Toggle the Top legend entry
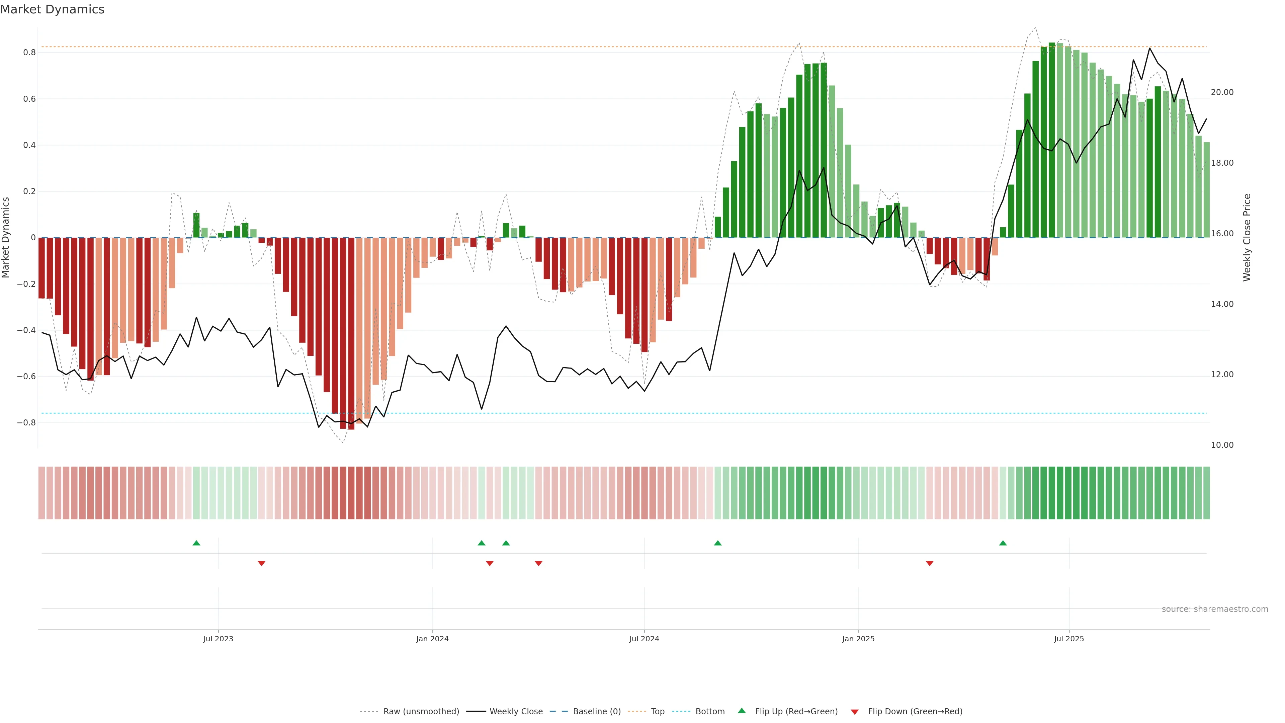This screenshot has width=1285, height=723. (x=658, y=712)
